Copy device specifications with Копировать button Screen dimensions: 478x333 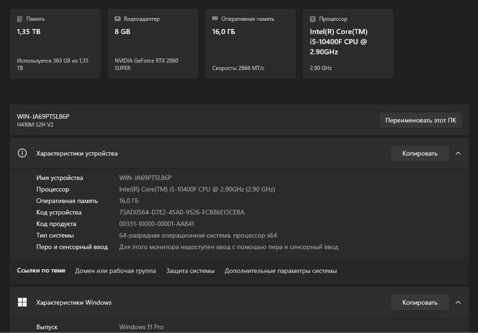tap(420, 153)
